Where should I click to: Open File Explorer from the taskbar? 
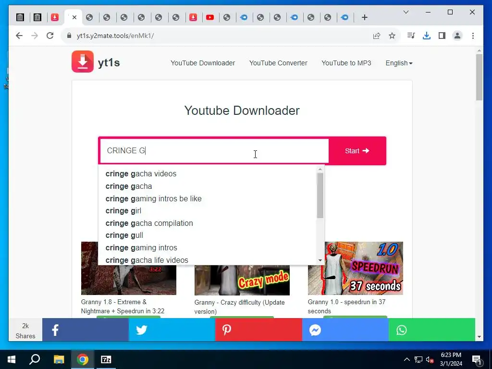pyautogui.click(x=59, y=359)
